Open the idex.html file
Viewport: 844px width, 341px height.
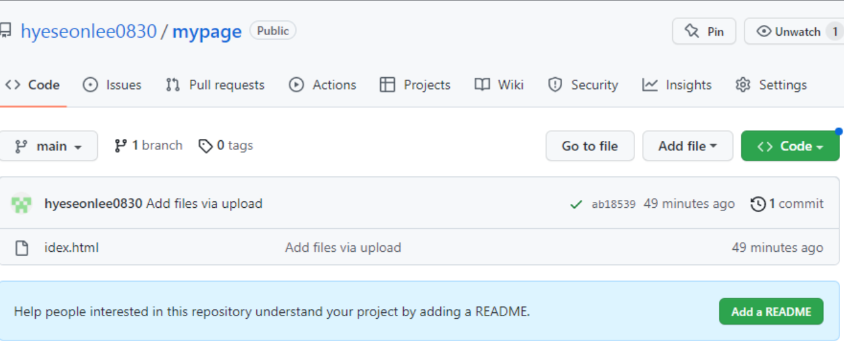72,247
